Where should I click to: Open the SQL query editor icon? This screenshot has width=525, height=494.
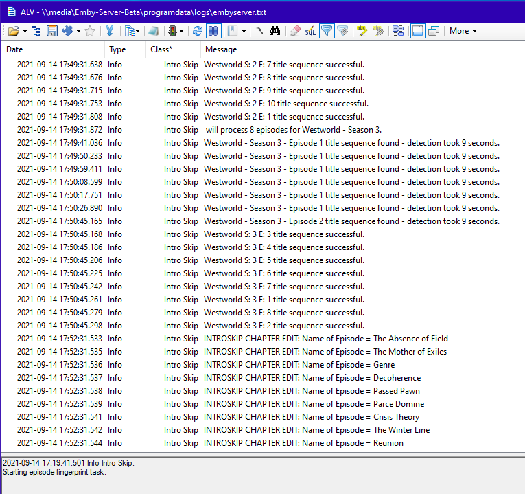click(310, 31)
